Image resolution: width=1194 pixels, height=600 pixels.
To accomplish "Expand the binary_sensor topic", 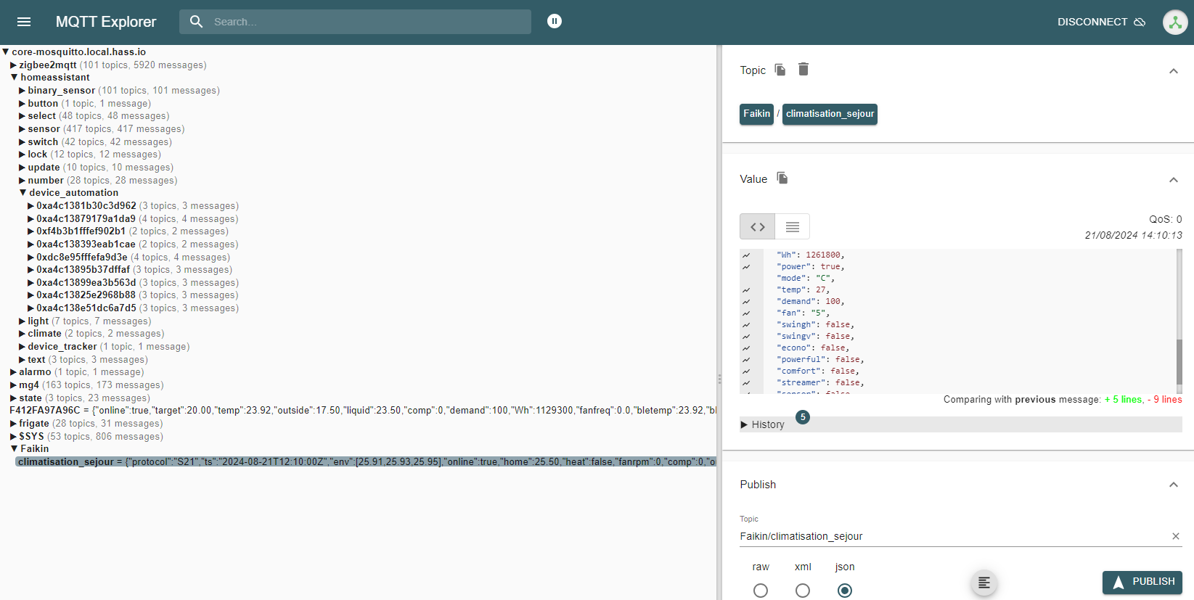I will (22, 91).
